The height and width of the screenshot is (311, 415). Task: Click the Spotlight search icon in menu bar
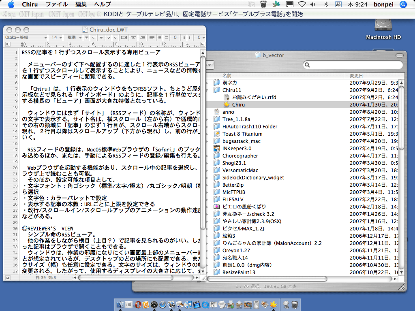coord(403,4)
